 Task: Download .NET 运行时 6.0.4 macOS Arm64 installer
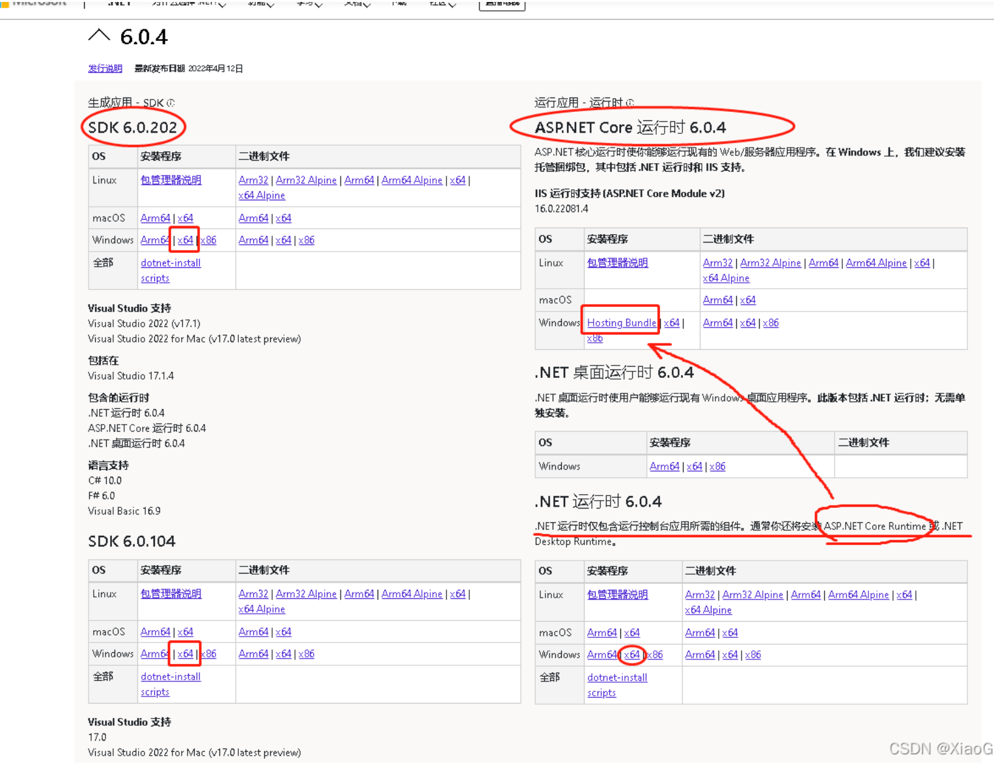(602, 633)
